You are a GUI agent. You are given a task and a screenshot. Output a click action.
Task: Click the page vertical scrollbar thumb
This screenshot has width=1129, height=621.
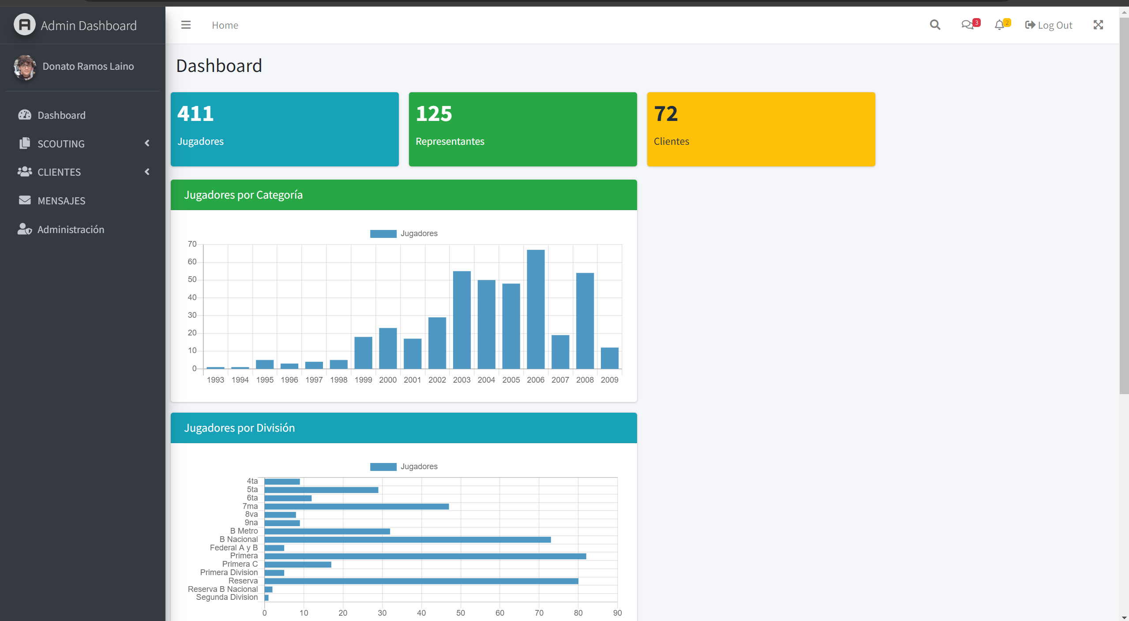(1124, 206)
